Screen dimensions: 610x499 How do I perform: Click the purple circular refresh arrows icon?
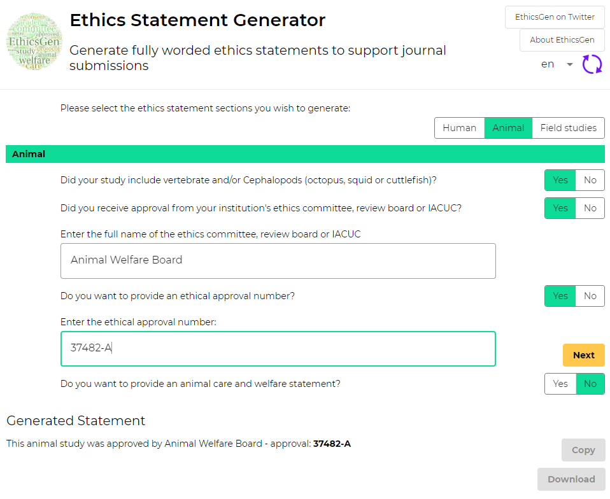pos(592,64)
